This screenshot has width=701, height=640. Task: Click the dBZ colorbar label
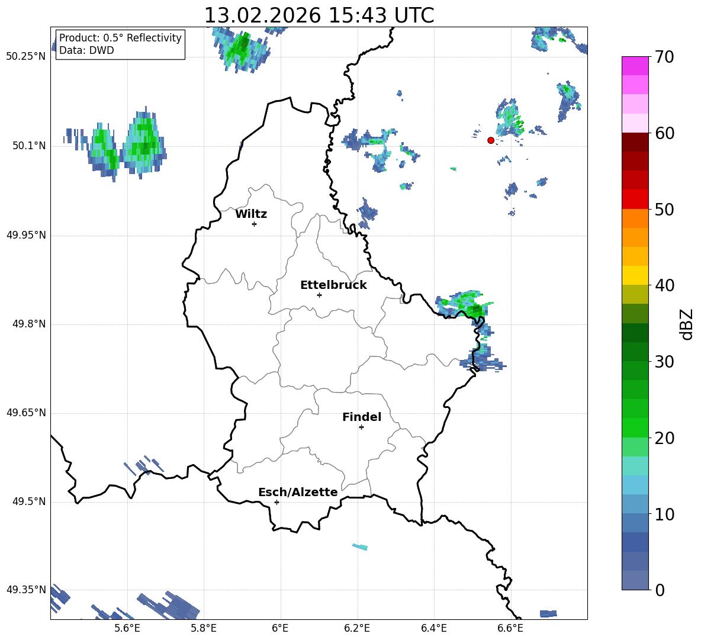click(686, 324)
